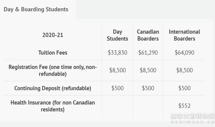Select the Canadian Boarders column header

(x=148, y=35)
